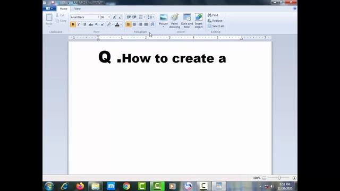This screenshot has width=340, height=191.
Task: Decrease the paragraph indent
Action: tap(129, 17)
